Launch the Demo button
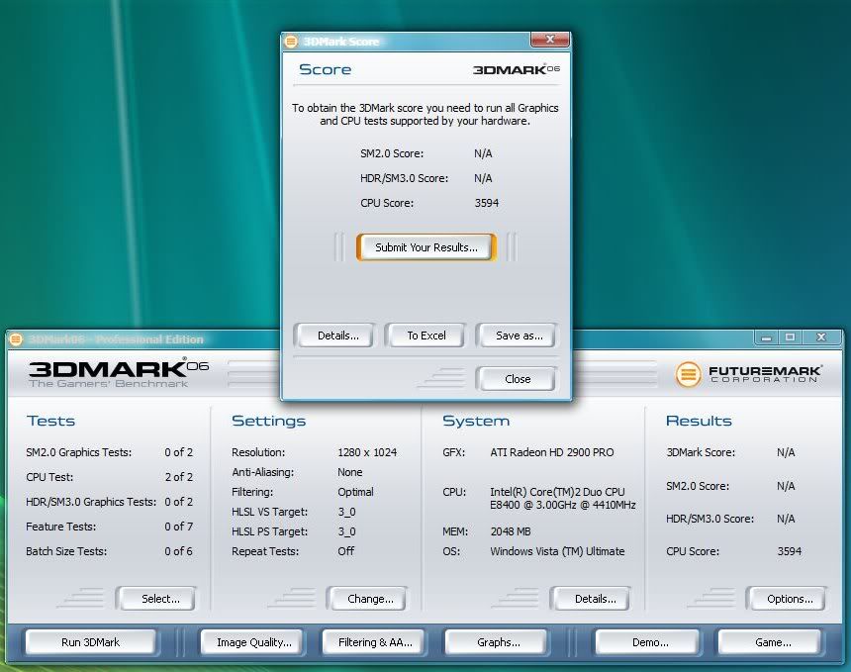The image size is (851, 672). point(649,642)
